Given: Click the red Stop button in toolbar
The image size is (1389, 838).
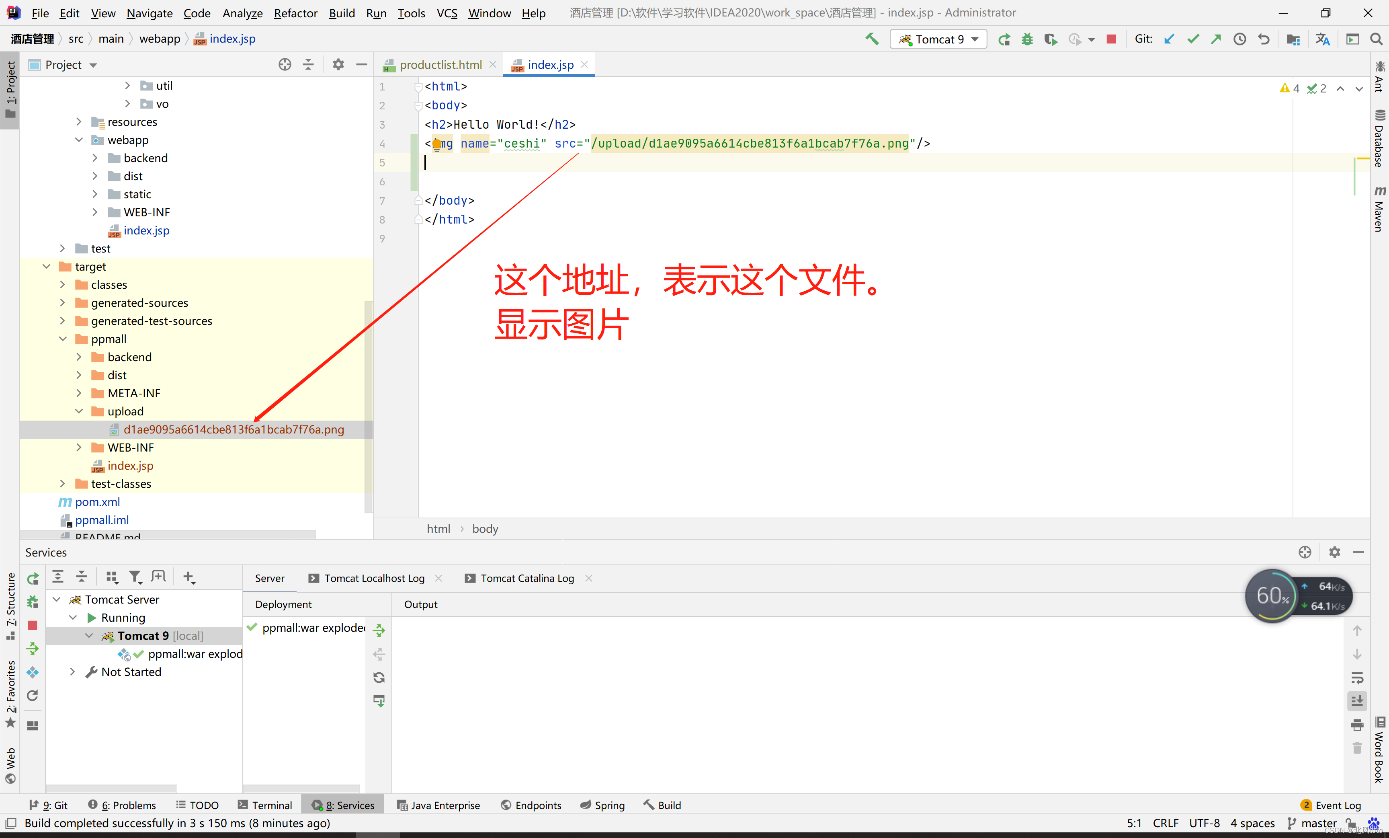Looking at the screenshot, I should point(1111,39).
